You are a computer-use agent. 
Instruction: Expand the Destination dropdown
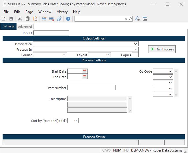(136, 44)
